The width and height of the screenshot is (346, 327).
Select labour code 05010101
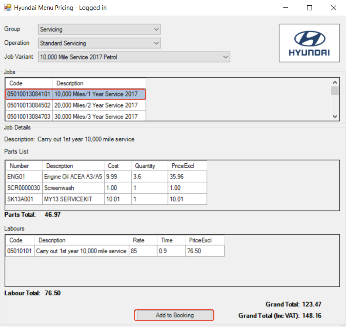pos(20,251)
